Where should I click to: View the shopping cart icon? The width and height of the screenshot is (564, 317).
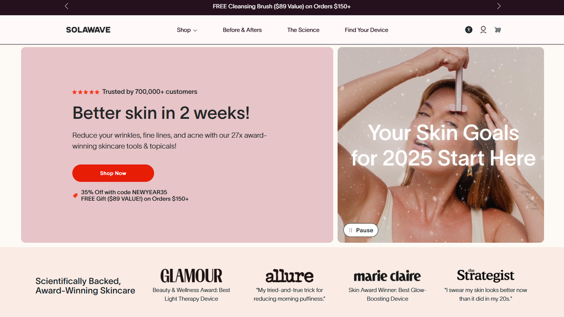[x=497, y=30]
